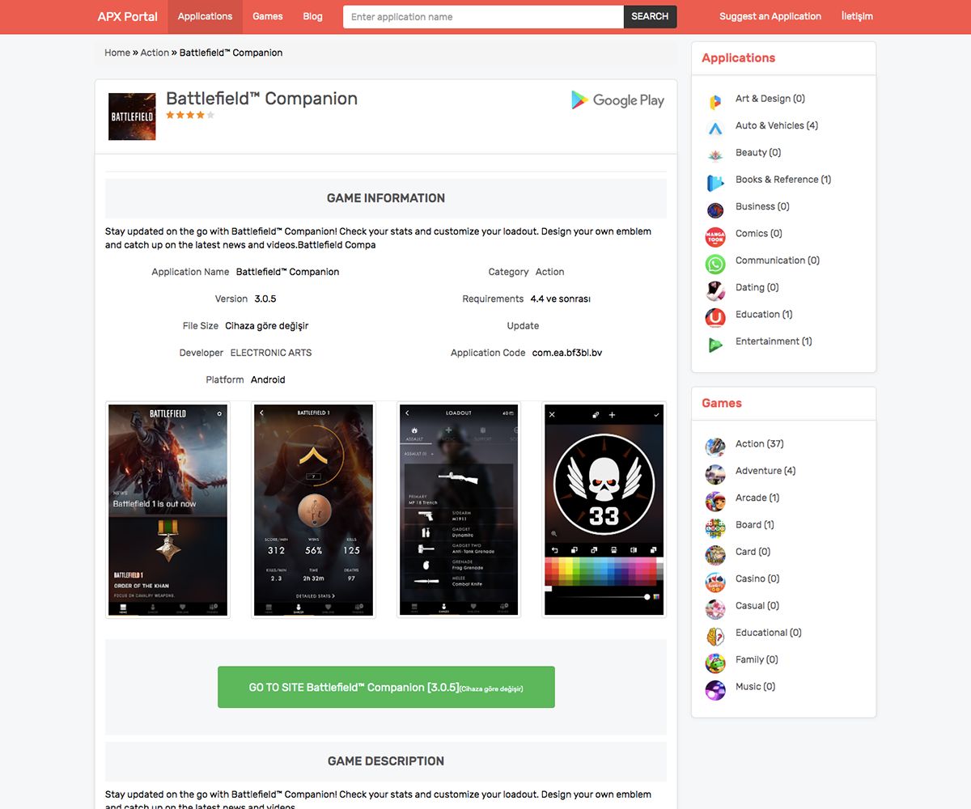Open Educational (0) games link

coord(769,633)
